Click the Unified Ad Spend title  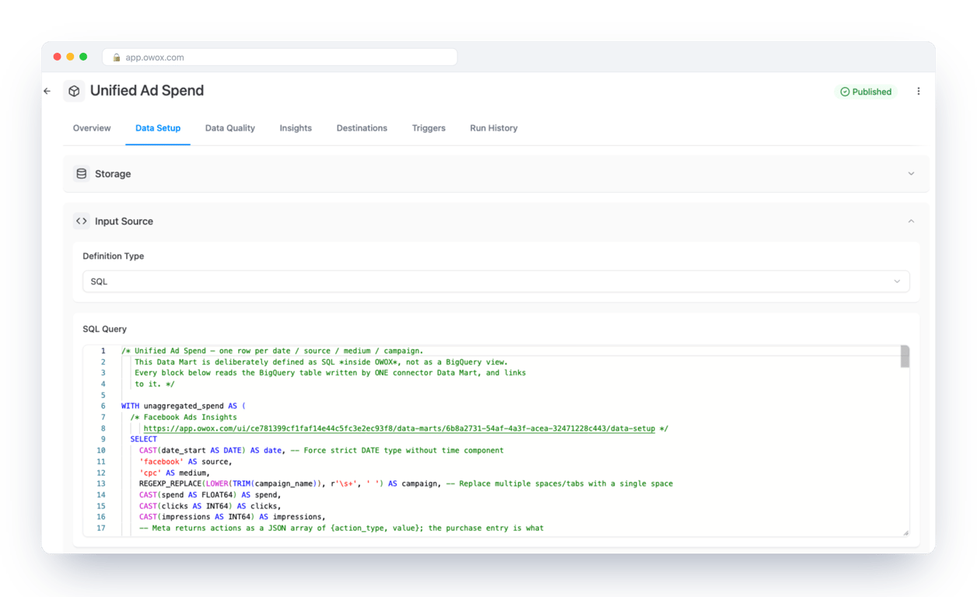click(147, 91)
